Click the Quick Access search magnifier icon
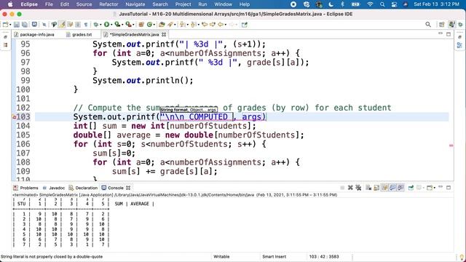This screenshot has height=262, width=466. point(428,25)
